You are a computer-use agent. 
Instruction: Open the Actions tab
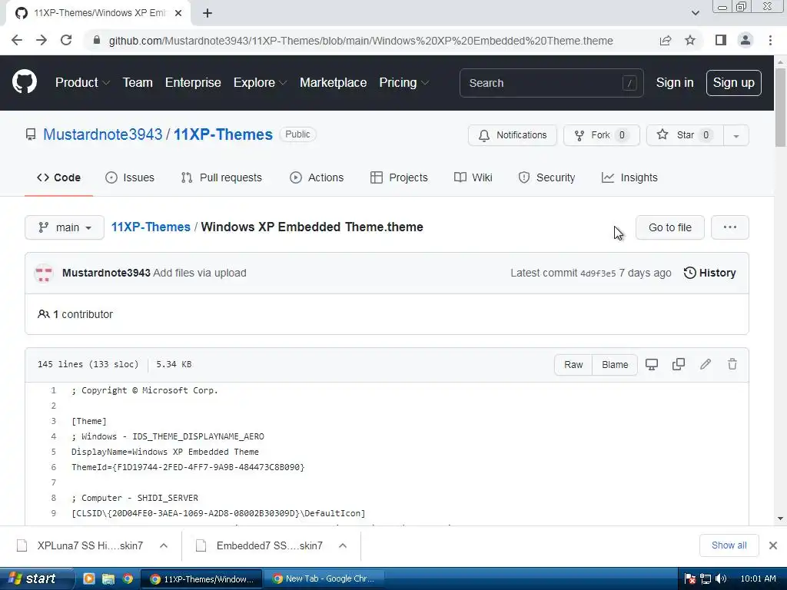(x=317, y=177)
